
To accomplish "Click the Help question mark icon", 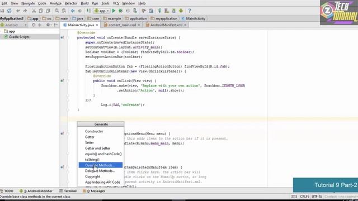I will (190, 11).
